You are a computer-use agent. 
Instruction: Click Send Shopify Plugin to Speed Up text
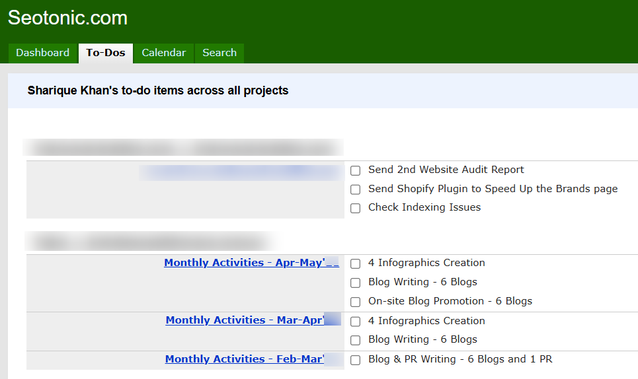pyautogui.click(x=493, y=189)
